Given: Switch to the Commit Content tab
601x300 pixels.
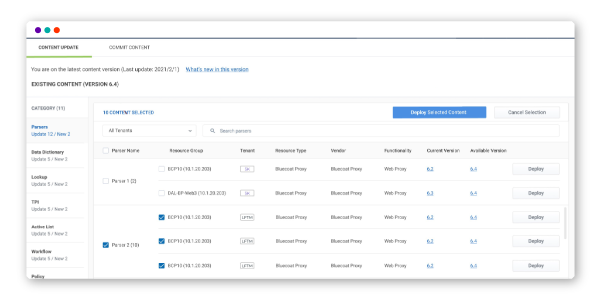Looking at the screenshot, I should coord(129,47).
